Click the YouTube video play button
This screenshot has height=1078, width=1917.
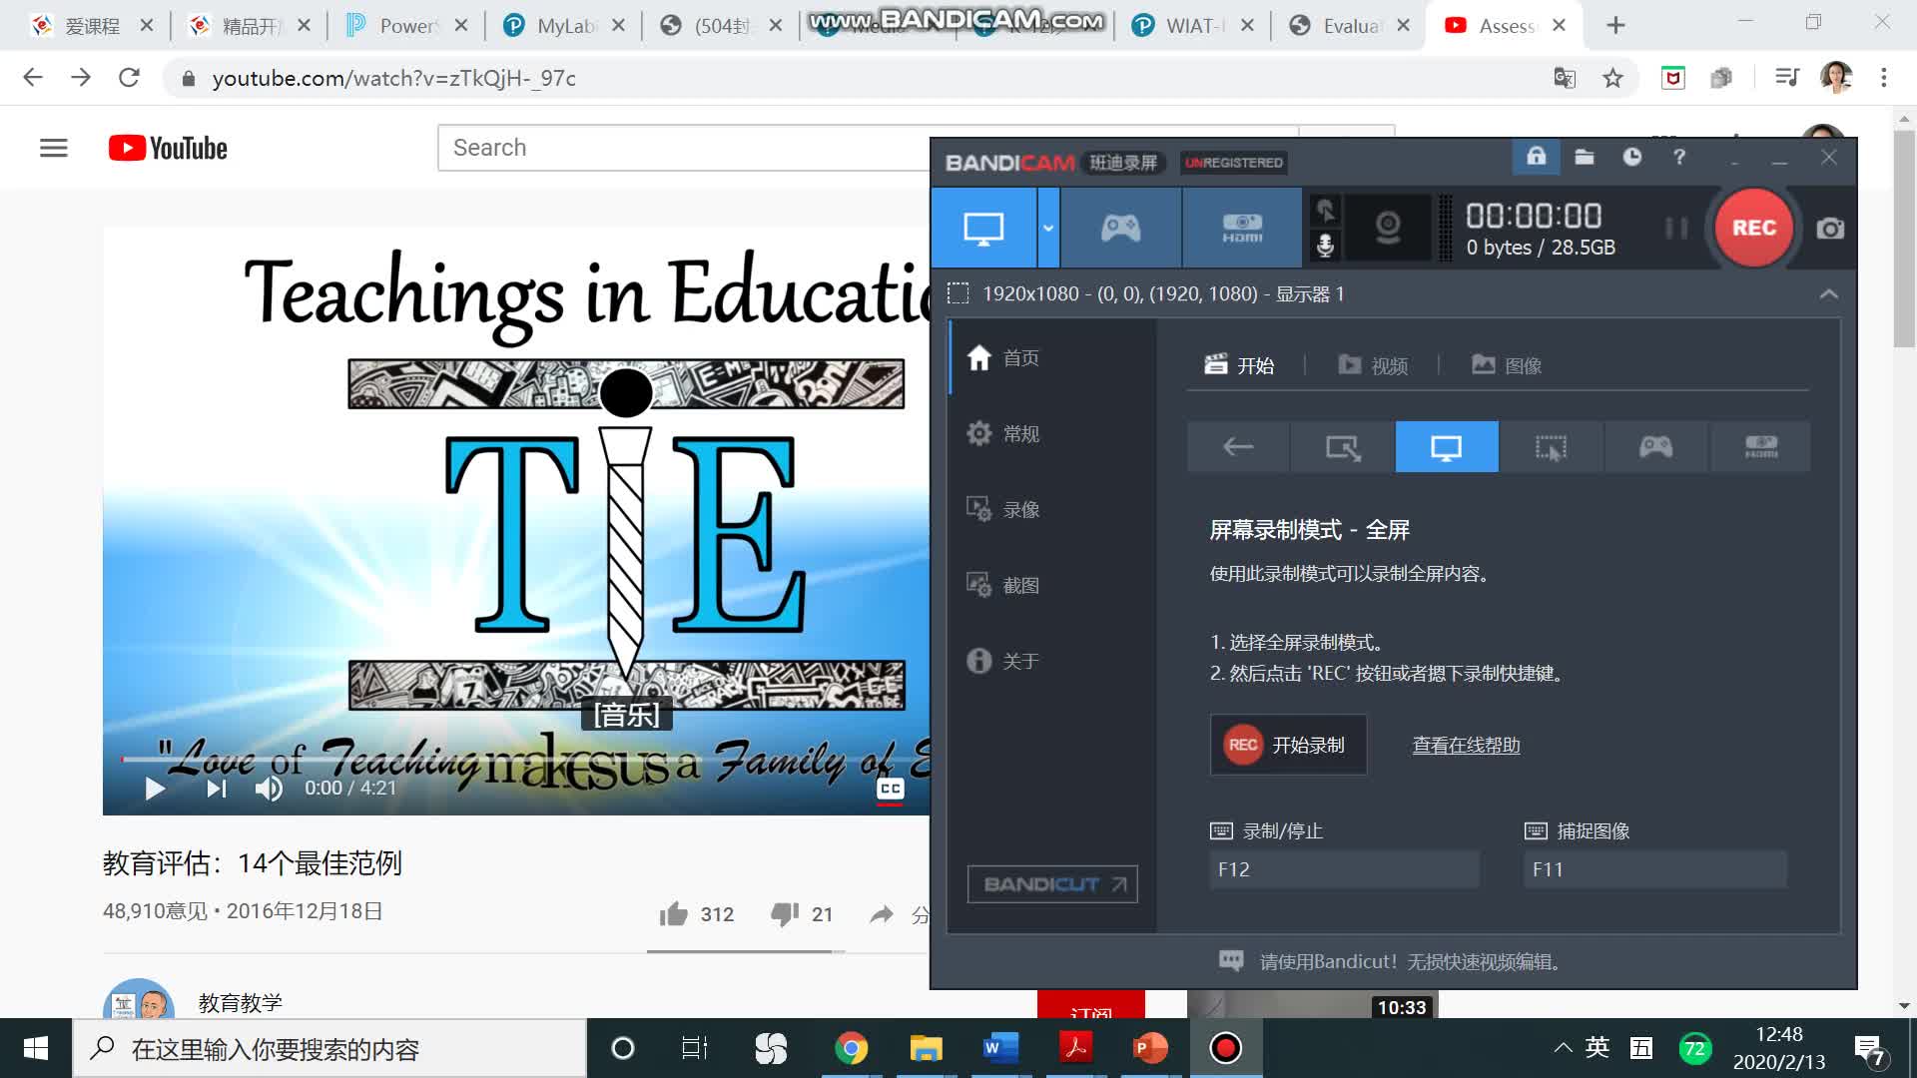point(154,788)
